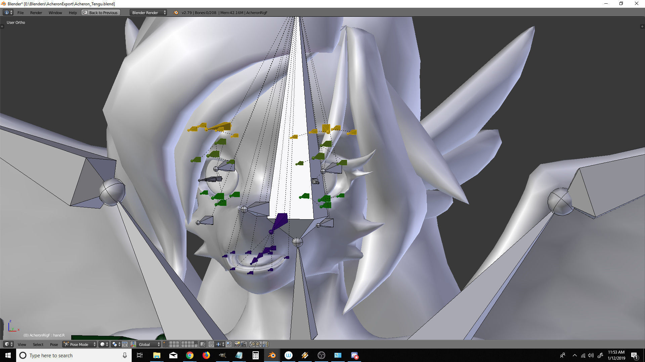645x362 pixels.
Task: Click the Blender logo in info header
Action: (x=176, y=13)
